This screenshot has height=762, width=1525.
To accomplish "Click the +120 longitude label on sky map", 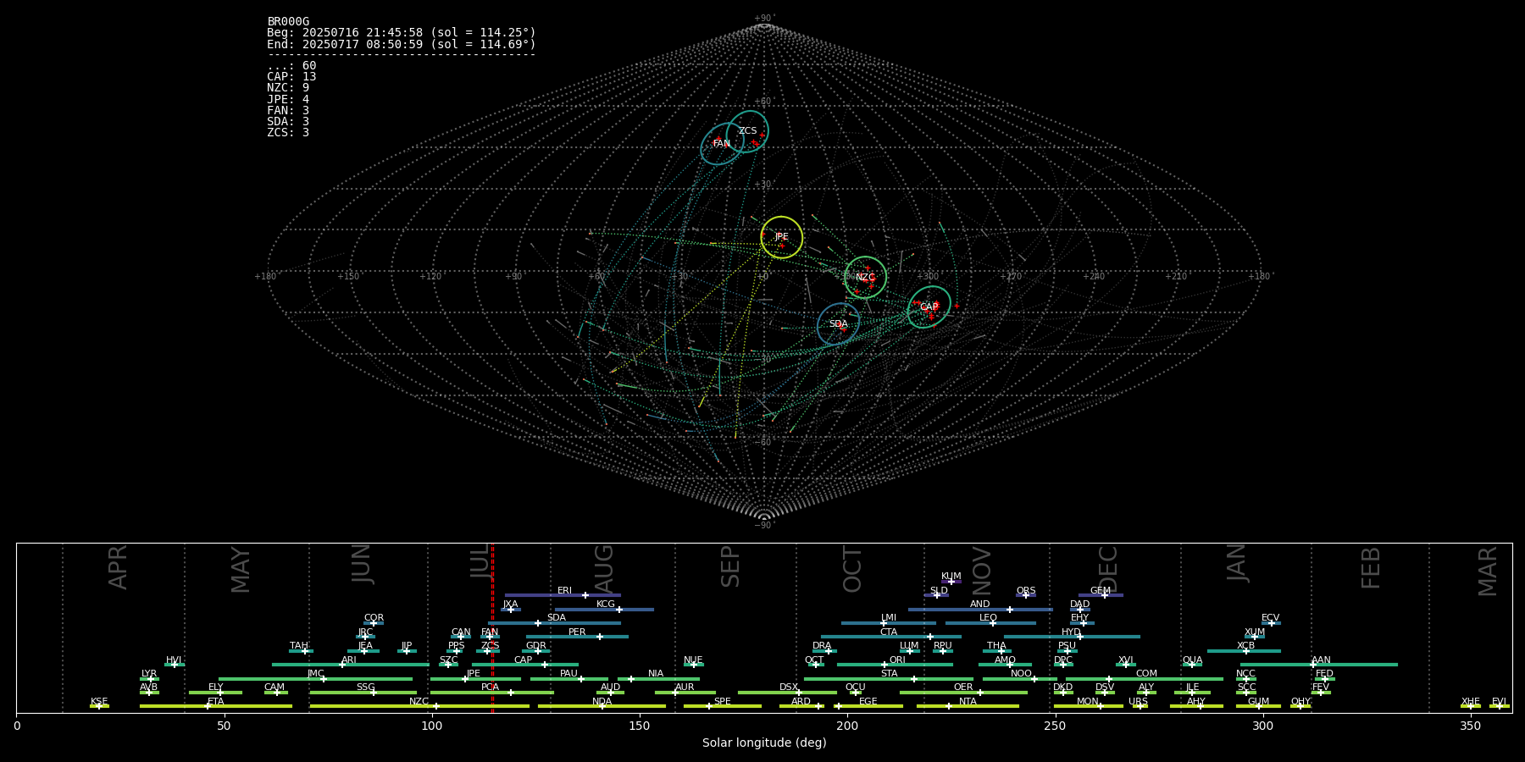I will click(x=430, y=277).
